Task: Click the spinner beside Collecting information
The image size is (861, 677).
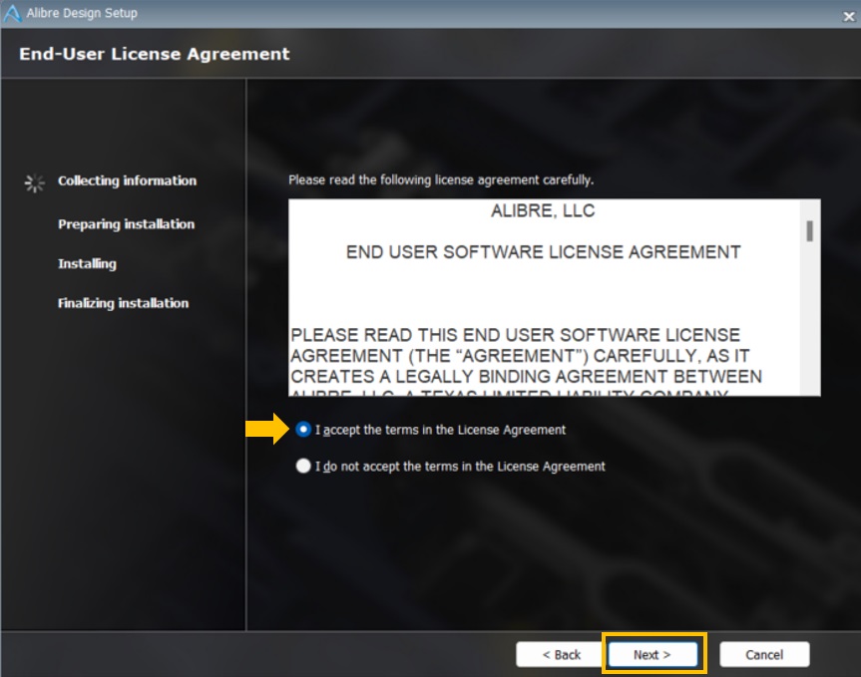Action: 35,181
